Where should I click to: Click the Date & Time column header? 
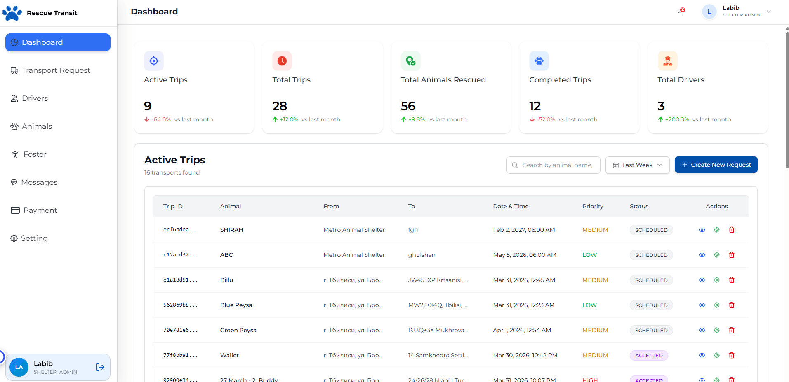click(x=511, y=206)
